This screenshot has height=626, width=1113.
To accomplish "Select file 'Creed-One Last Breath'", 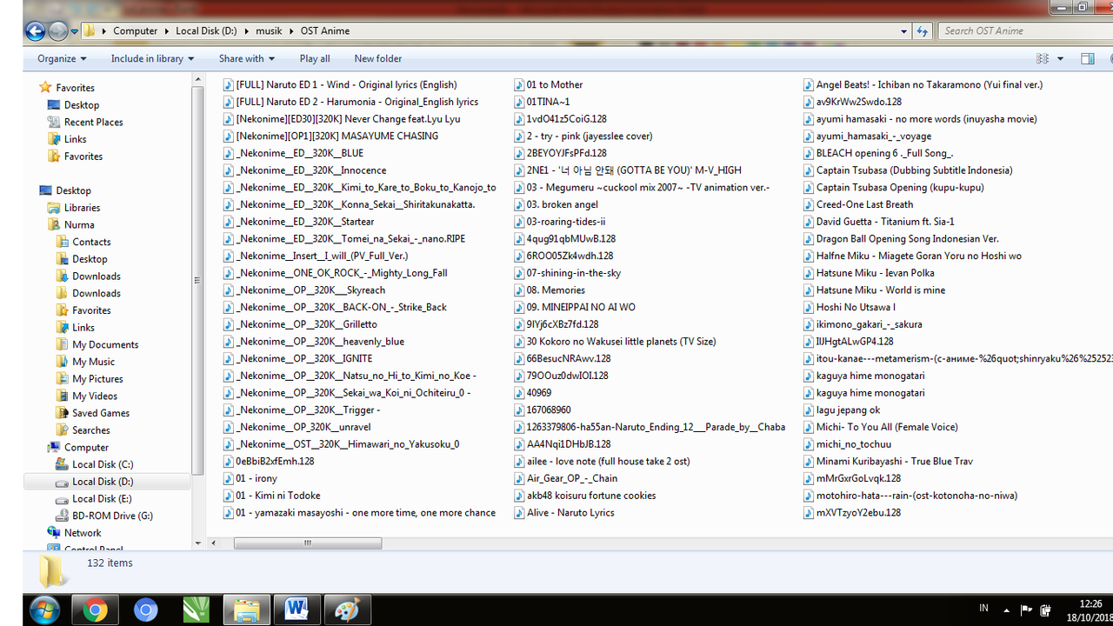I will pos(864,204).
